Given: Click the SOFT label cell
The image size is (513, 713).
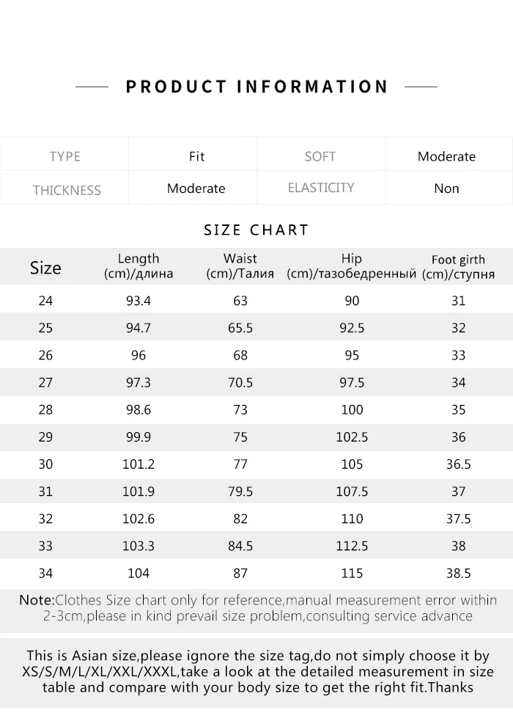Looking at the screenshot, I should coord(320,156).
